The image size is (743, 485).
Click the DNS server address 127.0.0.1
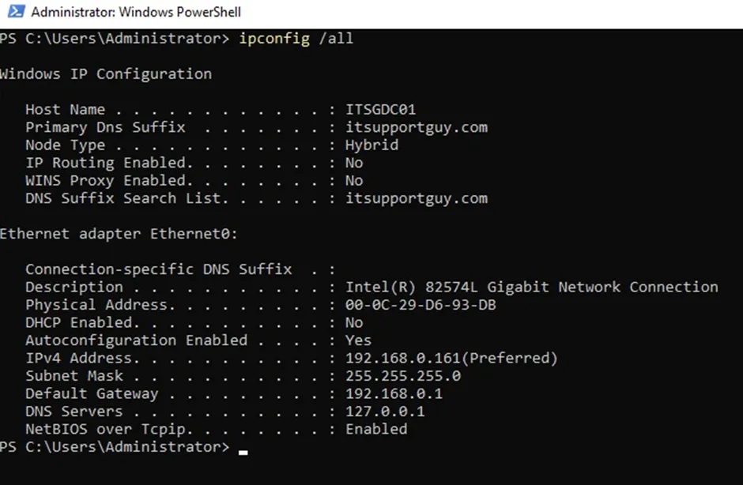[x=385, y=412]
